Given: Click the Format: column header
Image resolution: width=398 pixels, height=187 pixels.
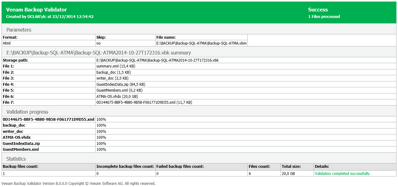Looking at the screenshot, I should (10, 37).
